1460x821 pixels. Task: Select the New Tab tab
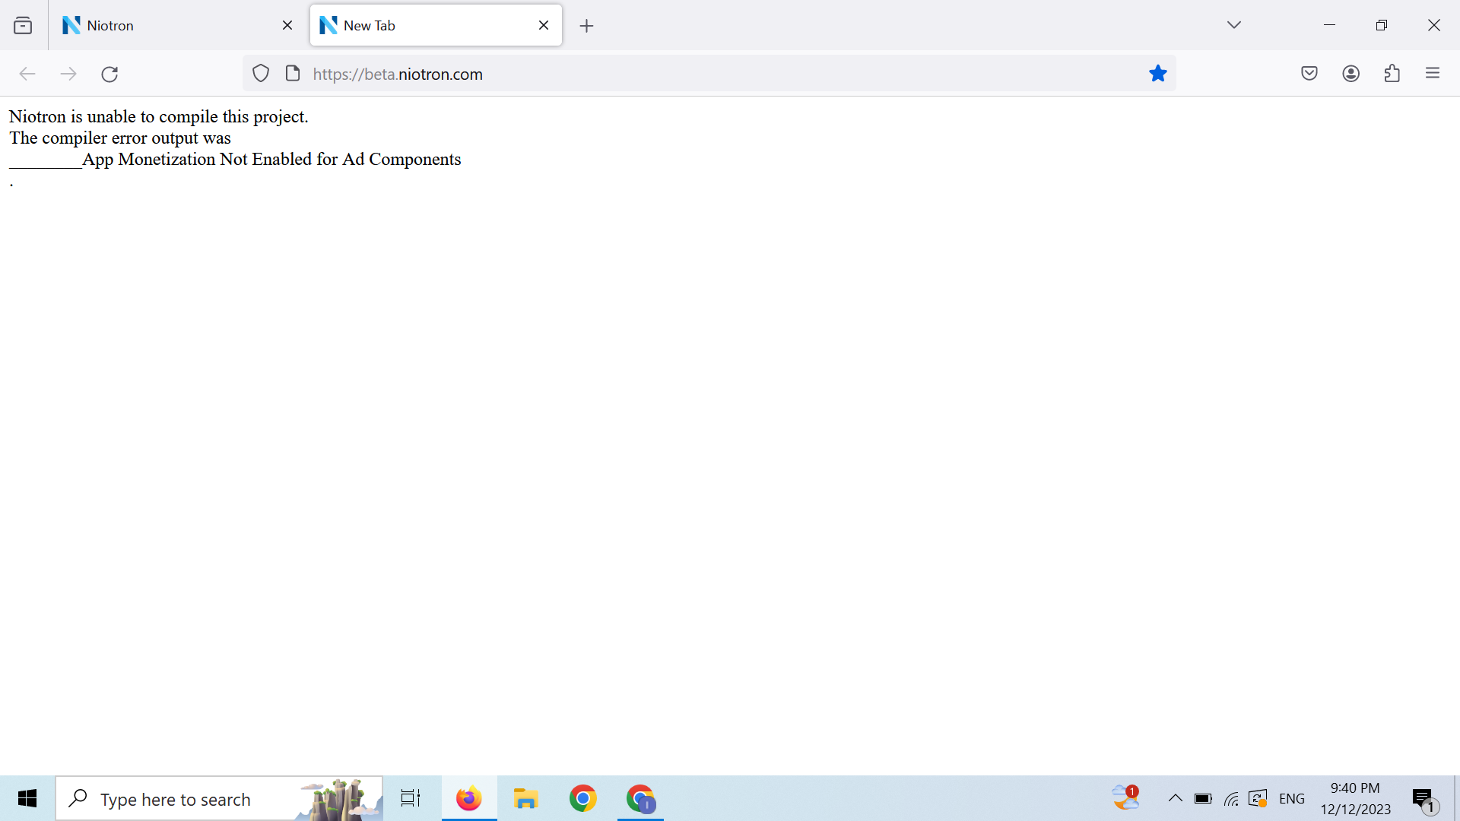click(x=436, y=26)
